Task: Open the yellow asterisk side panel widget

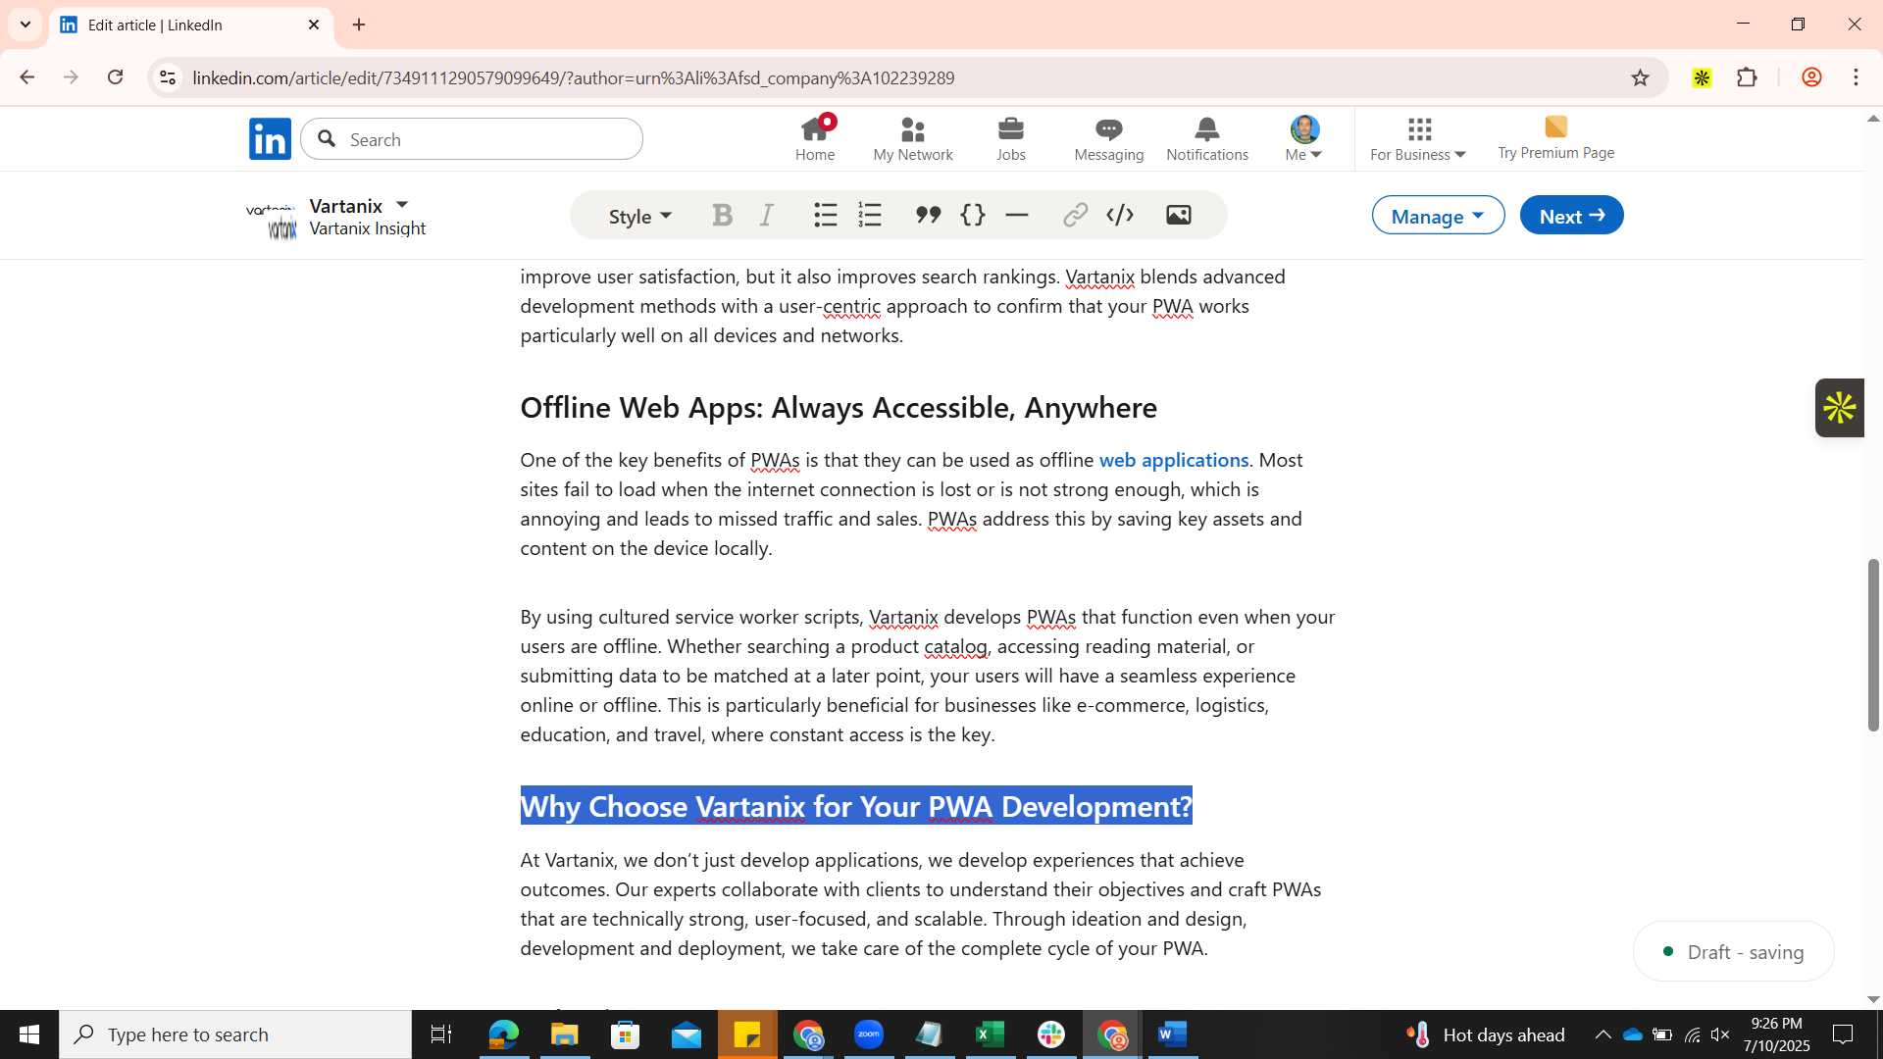Action: 1839,408
